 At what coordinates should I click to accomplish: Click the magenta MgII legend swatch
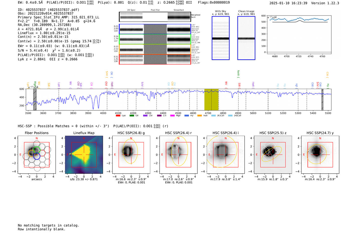coord(173,116)
